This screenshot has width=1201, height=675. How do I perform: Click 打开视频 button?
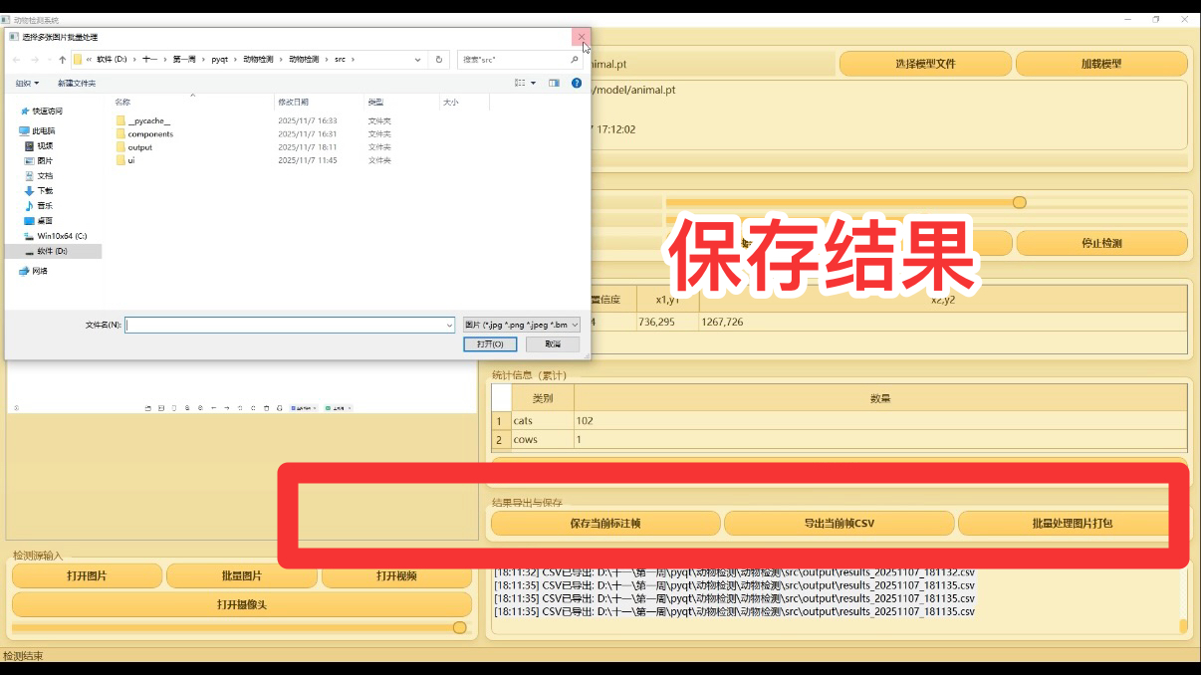(x=396, y=575)
